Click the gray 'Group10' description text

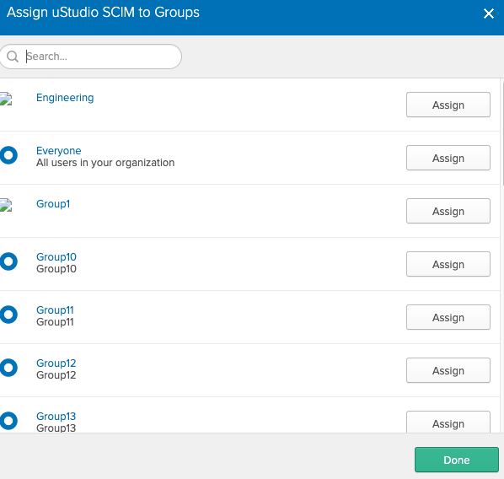tap(56, 269)
